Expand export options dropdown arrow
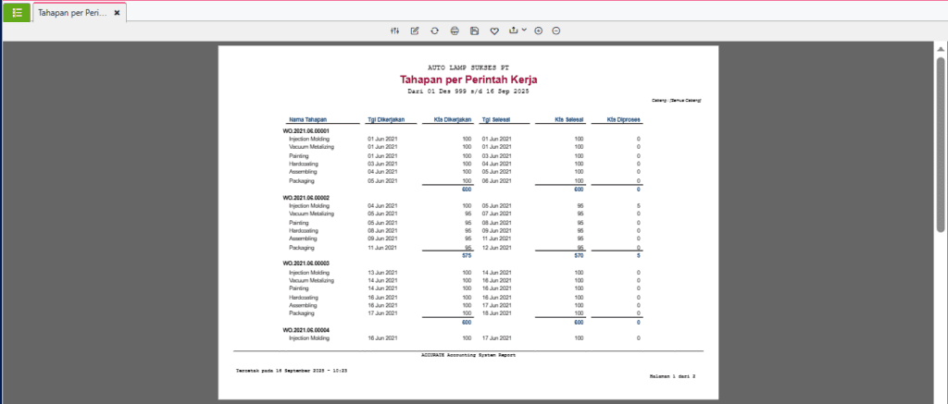The height and width of the screenshot is (404, 948). pyautogui.click(x=524, y=30)
